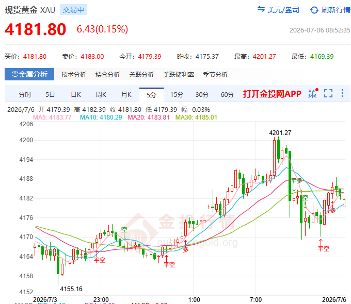
Task: Switch chart to 日K
Action: (76, 95)
